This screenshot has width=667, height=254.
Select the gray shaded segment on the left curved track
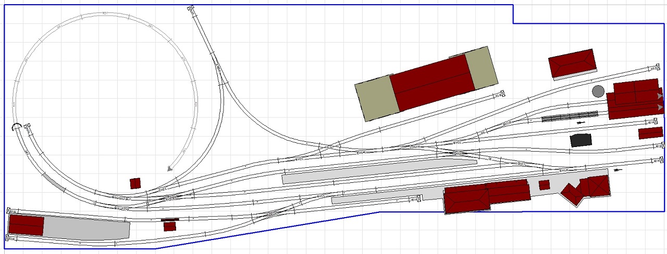pos(54,181)
